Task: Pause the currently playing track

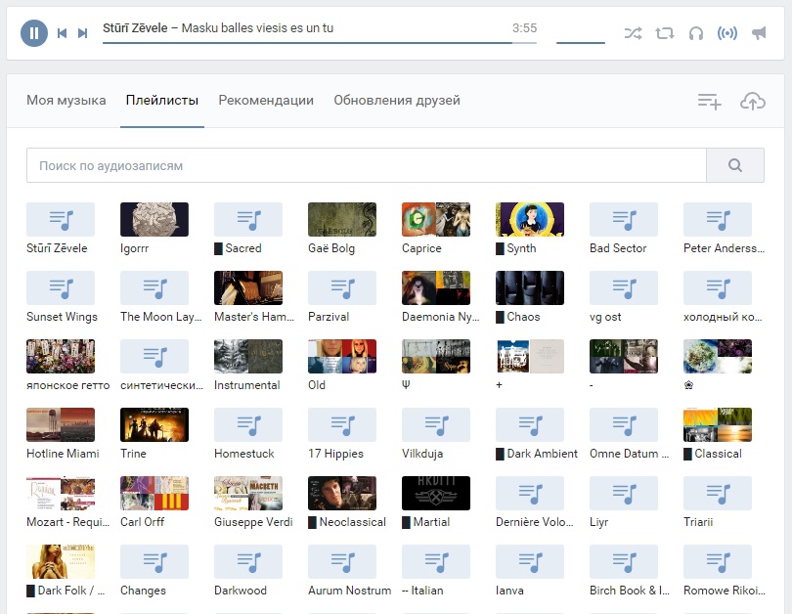Action: coord(34,33)
